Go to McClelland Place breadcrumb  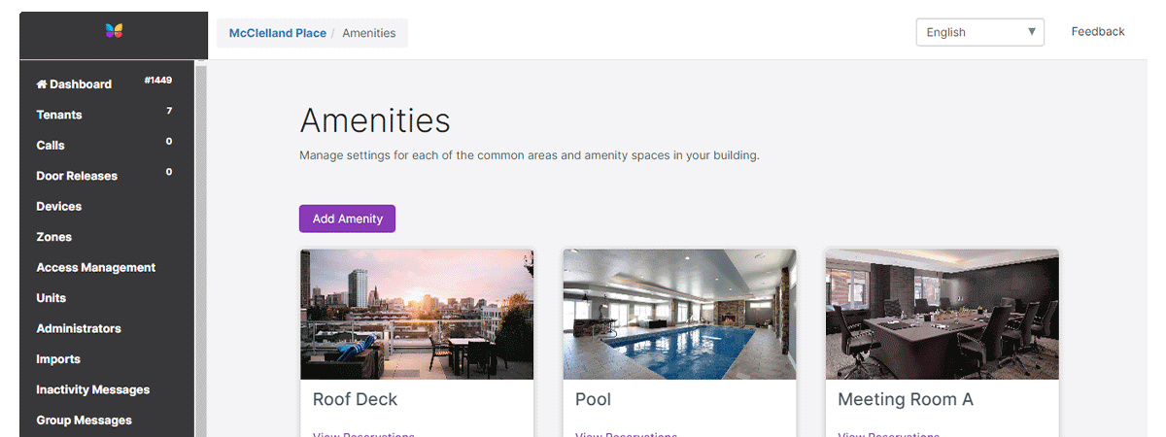coord(276,33)
